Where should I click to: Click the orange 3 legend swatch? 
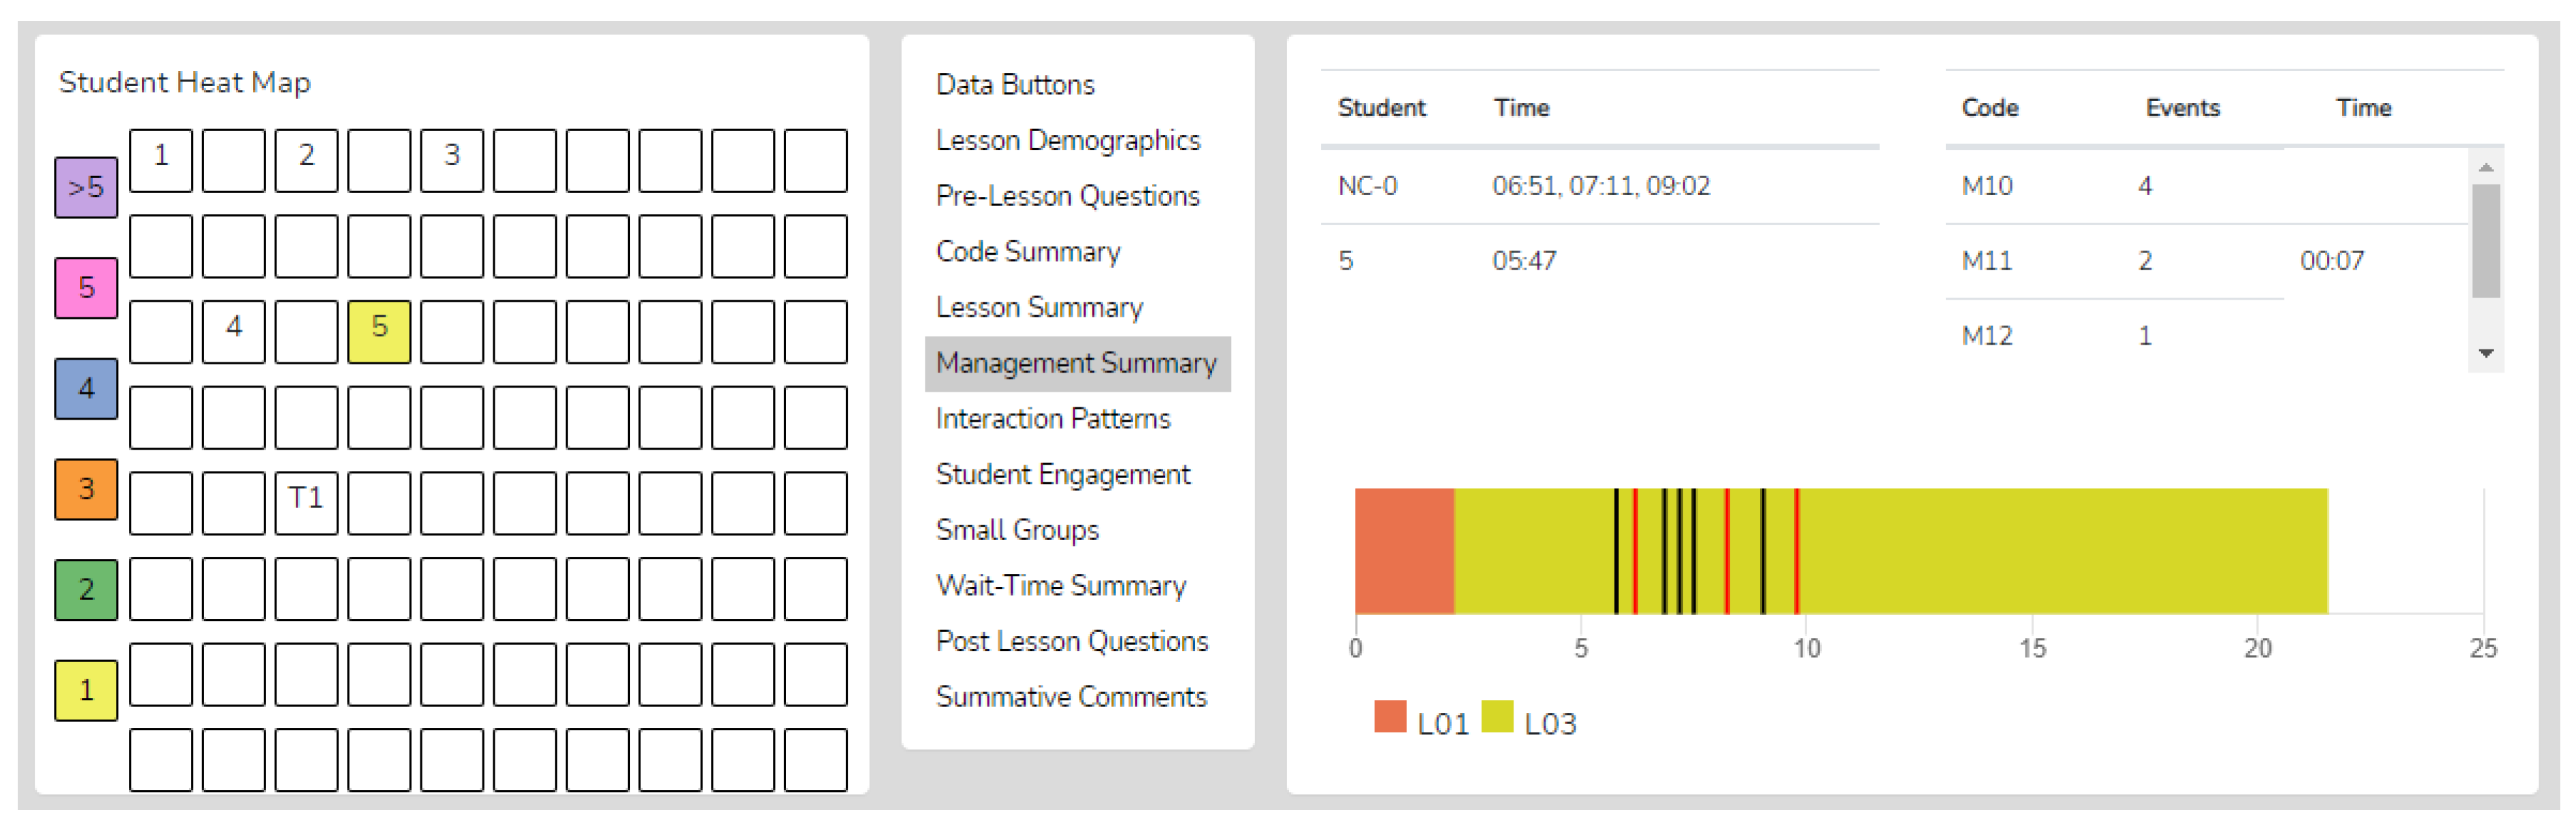[x=86, y=489]
